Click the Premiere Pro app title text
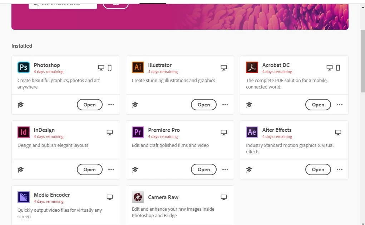The image size is (365, 225). pos(164,130)
